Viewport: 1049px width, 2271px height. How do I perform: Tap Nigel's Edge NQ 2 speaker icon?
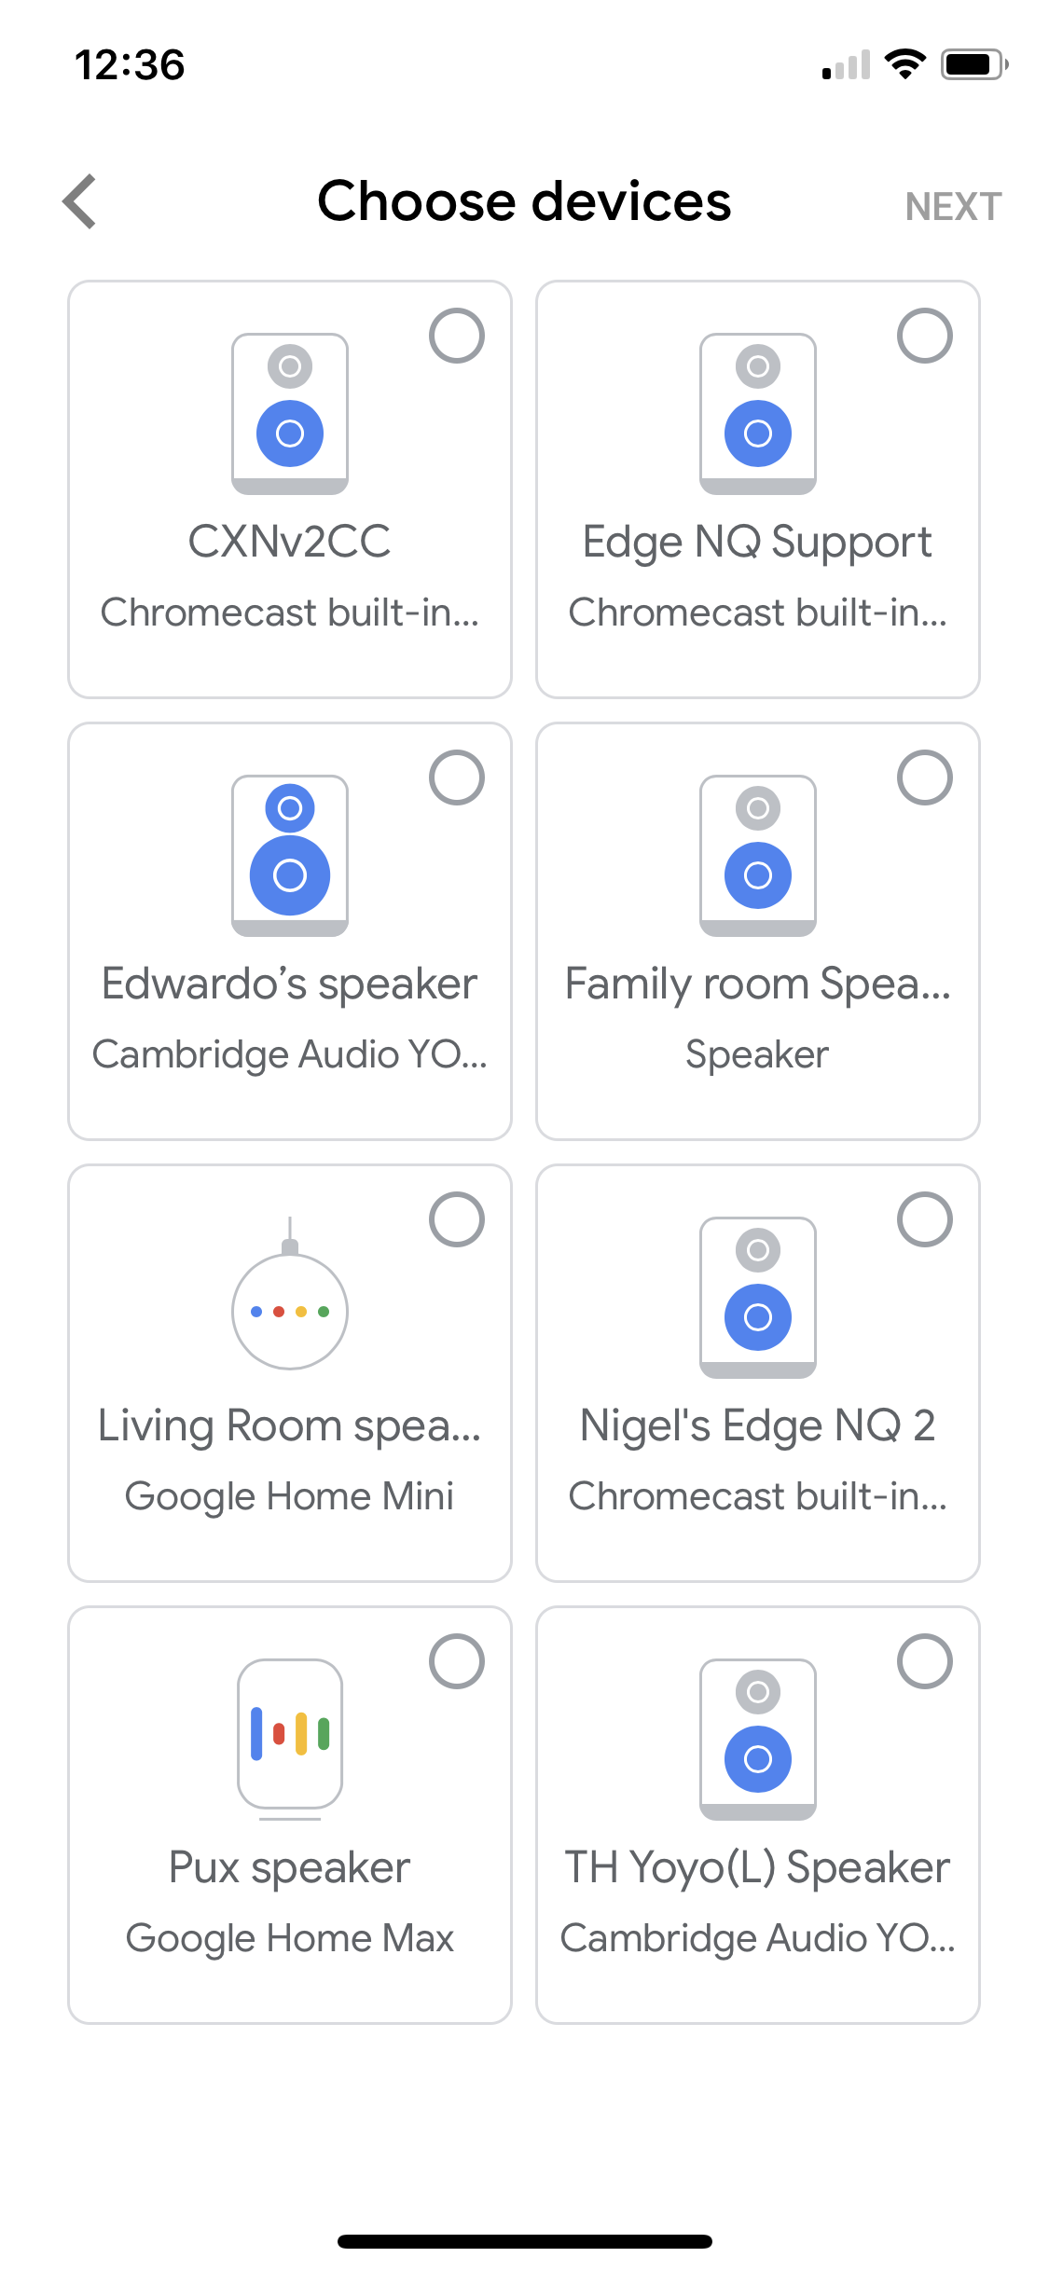click(x=758, y=1297)
